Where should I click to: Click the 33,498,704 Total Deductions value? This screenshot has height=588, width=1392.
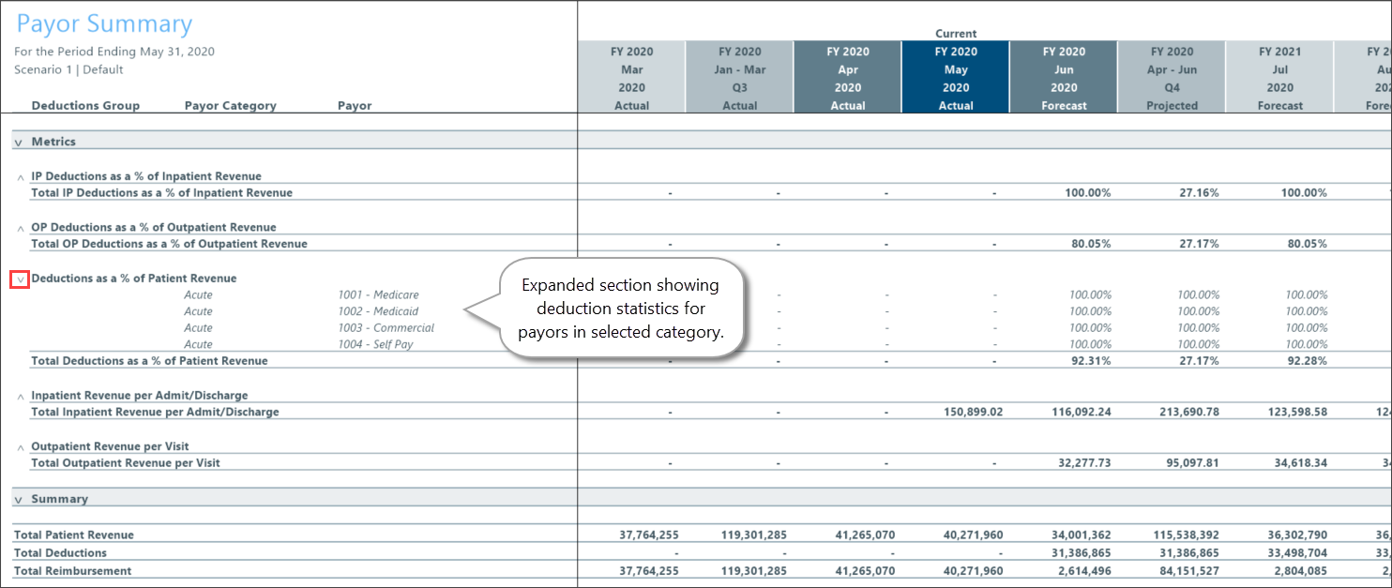pyautogui.click(x=1297, y=553)
